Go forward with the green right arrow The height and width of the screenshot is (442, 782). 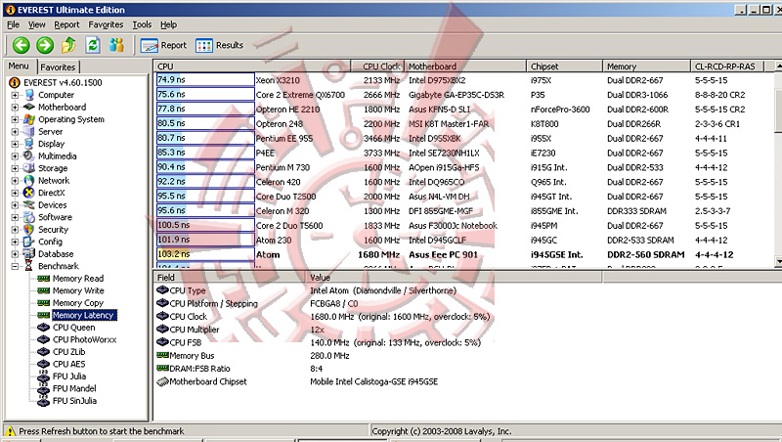tap(44, 45)
